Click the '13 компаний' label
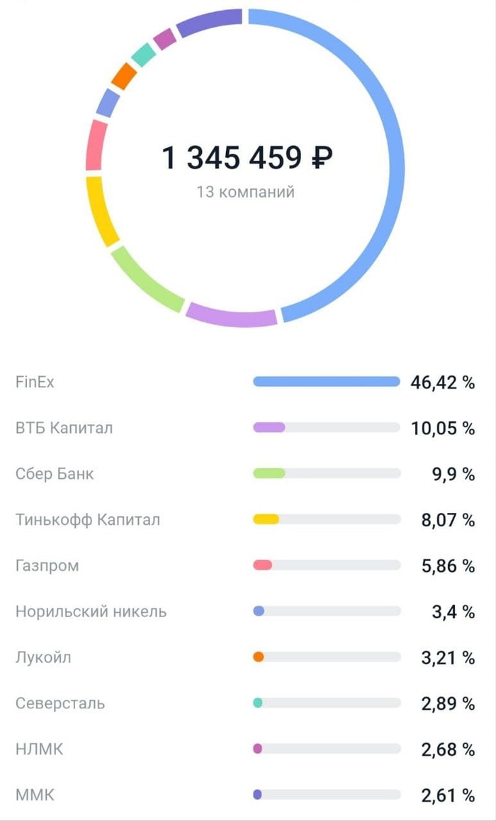The width and height of the screenshot is (496, 821). pos(245,192)
